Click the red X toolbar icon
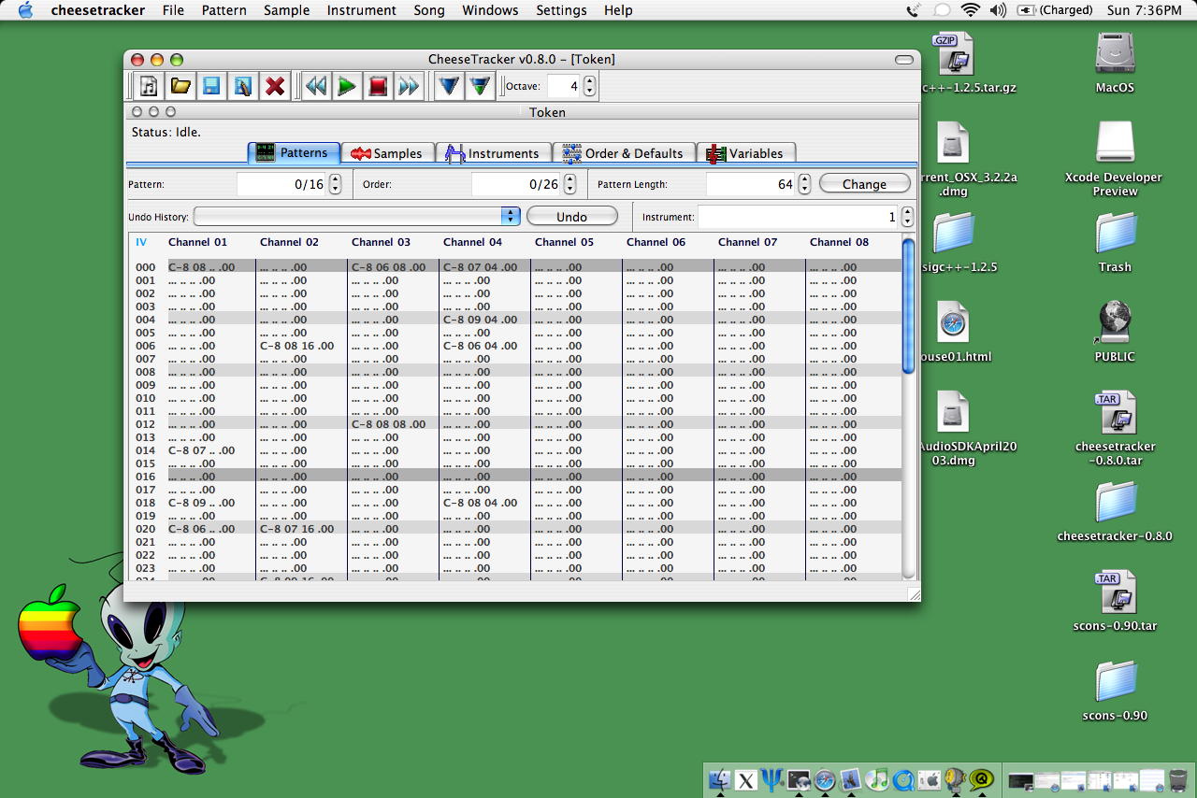Viewport: 1197px width, 798px height. [275, 86]
